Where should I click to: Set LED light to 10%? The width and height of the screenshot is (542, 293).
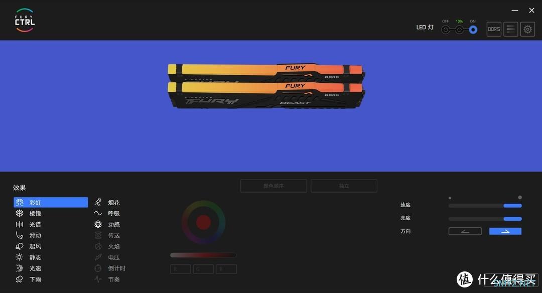[x=459, y=30]
